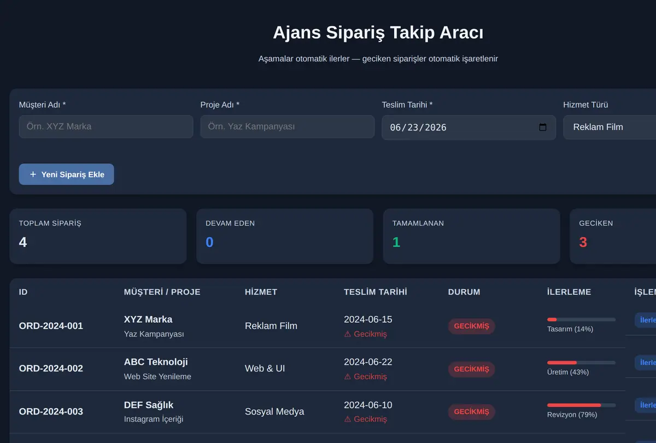Click İlerlet button for ORD-2024-003
Image resolution: width=656 pixels, height=443 pixels.
[646, 405]
